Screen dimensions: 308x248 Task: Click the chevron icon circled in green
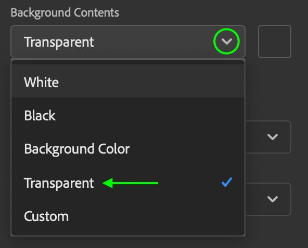pyautogui.click(x=227, y=42)
